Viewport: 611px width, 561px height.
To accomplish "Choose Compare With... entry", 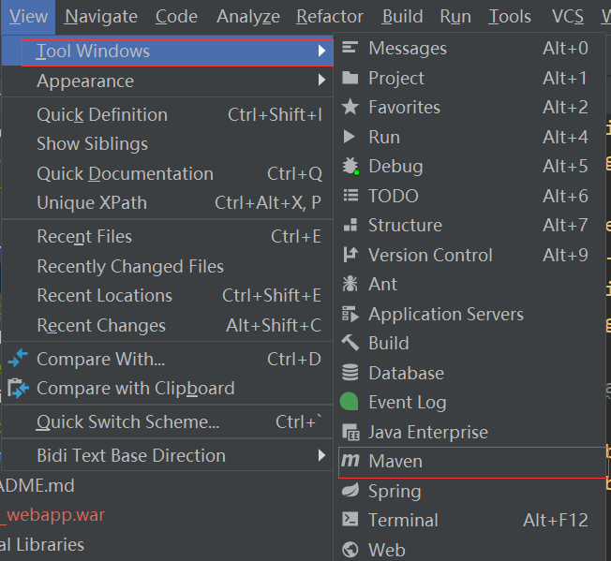I will click(168, 359).
